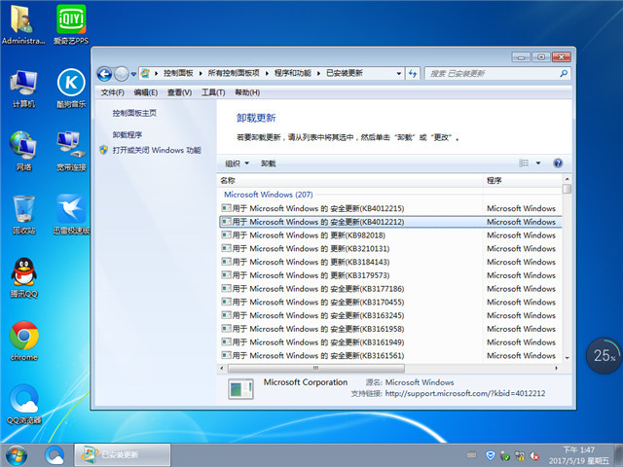
Task: Select the security update KB3161958 row
Action: click(x=390, y=329)
